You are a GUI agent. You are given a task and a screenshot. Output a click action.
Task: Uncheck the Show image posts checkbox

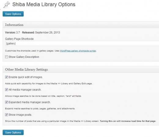[x=6, y=115]
